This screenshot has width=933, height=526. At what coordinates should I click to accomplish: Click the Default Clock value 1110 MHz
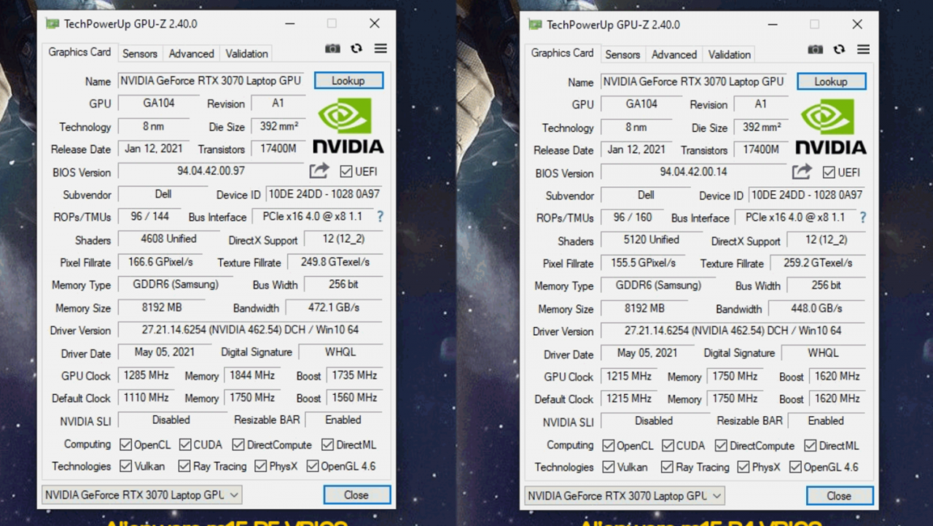(x=147, y=398)
